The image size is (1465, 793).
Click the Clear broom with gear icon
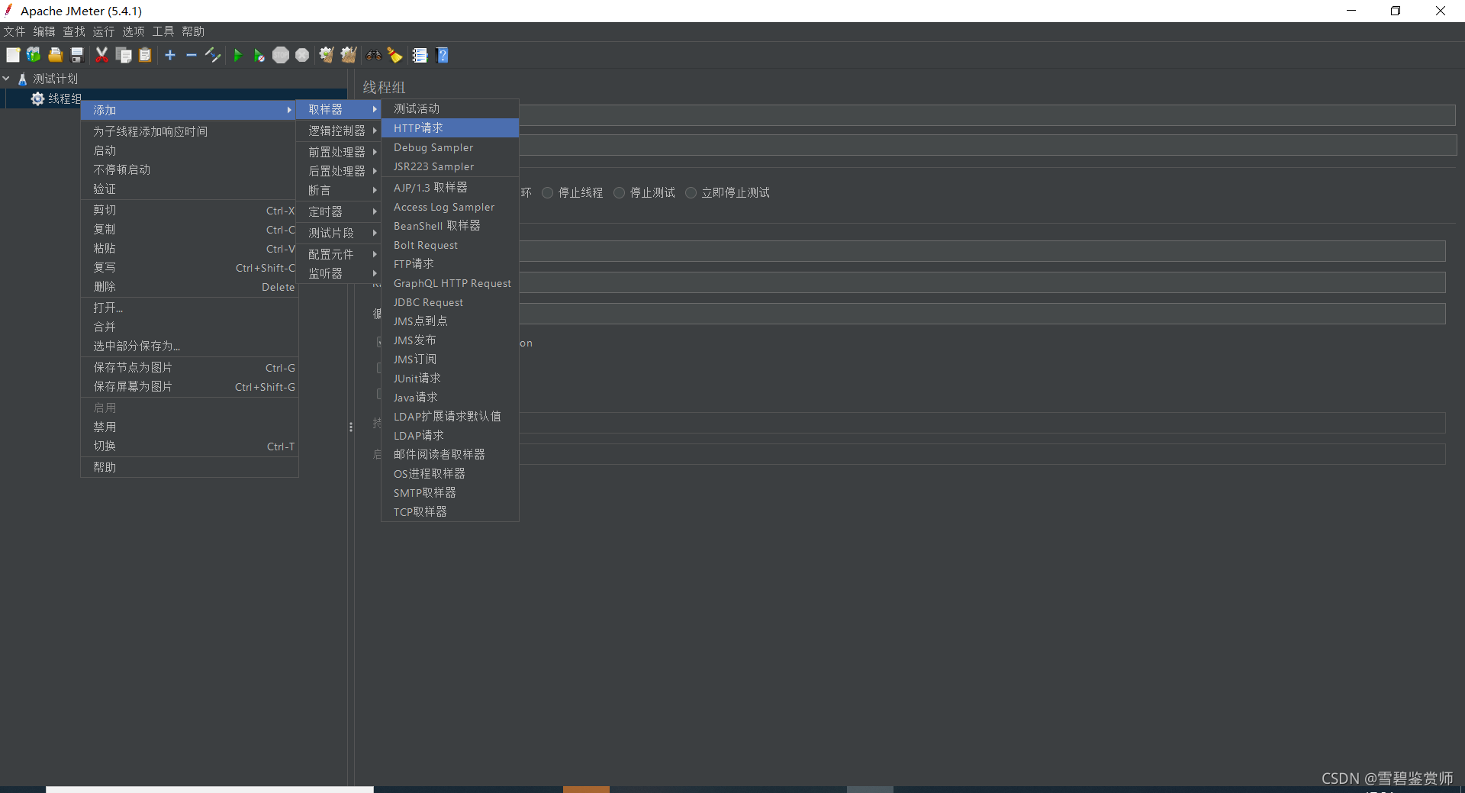click(x=327, y=55)
